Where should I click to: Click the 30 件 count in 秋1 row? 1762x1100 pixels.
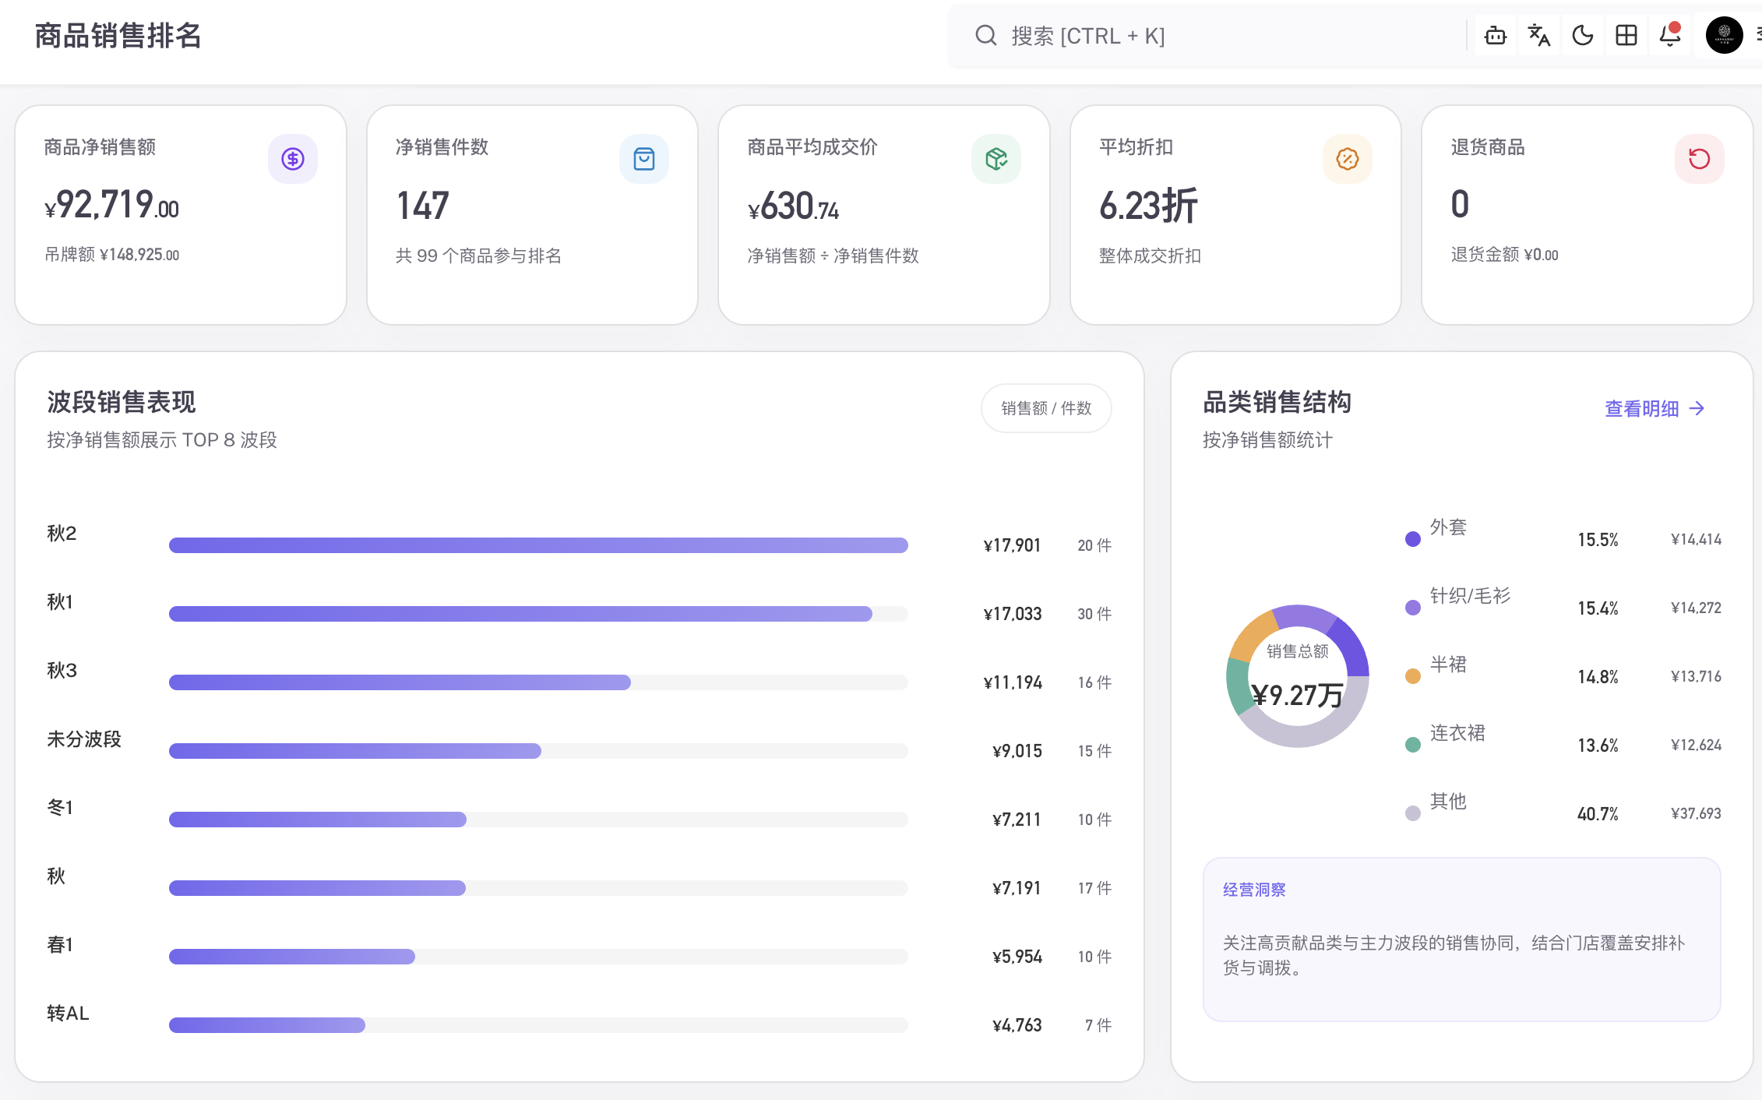click(x=1094, y=614)
